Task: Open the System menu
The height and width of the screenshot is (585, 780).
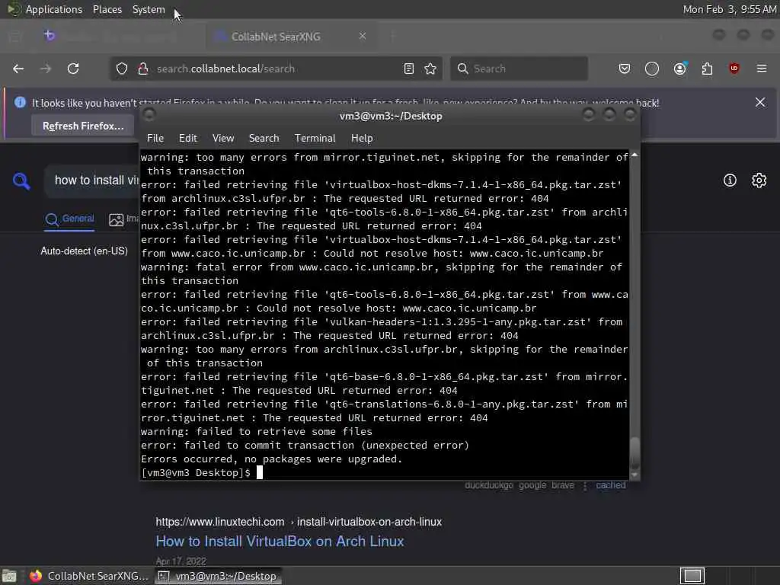Action: click(x=149, y=9)
